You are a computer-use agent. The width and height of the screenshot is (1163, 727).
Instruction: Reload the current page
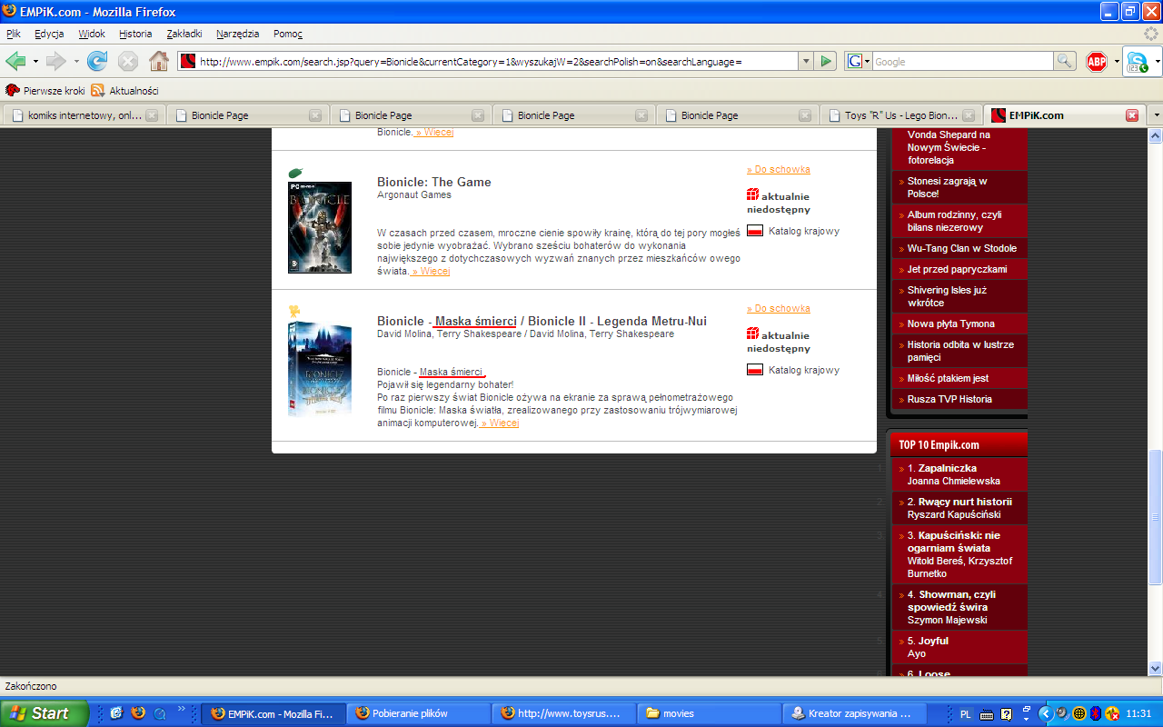[97, 61]
